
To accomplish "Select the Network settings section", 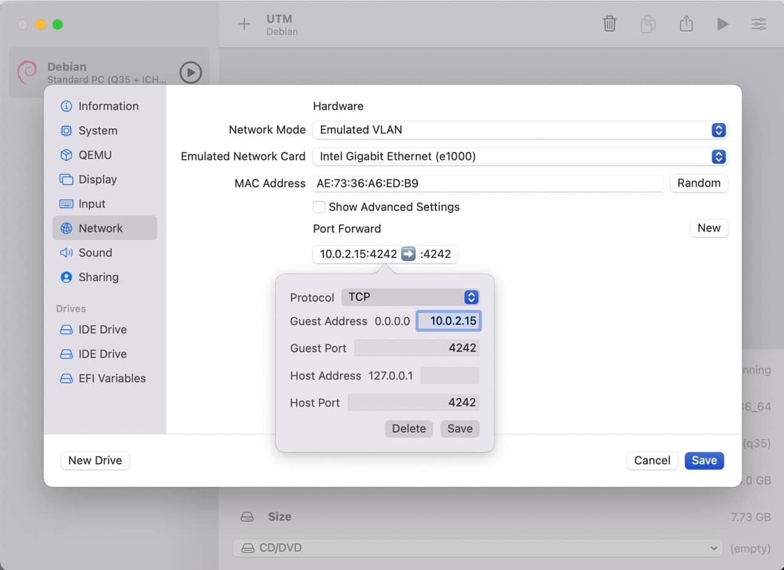I will 105,228.
